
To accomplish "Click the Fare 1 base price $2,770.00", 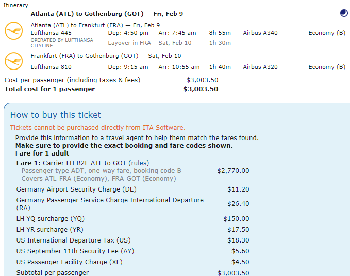I will tap(234, 171).
